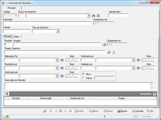Expand the Elaborado Por combo box
This screenshot has height=120, width=161.
pyautogui.click(x=57, y=60)
